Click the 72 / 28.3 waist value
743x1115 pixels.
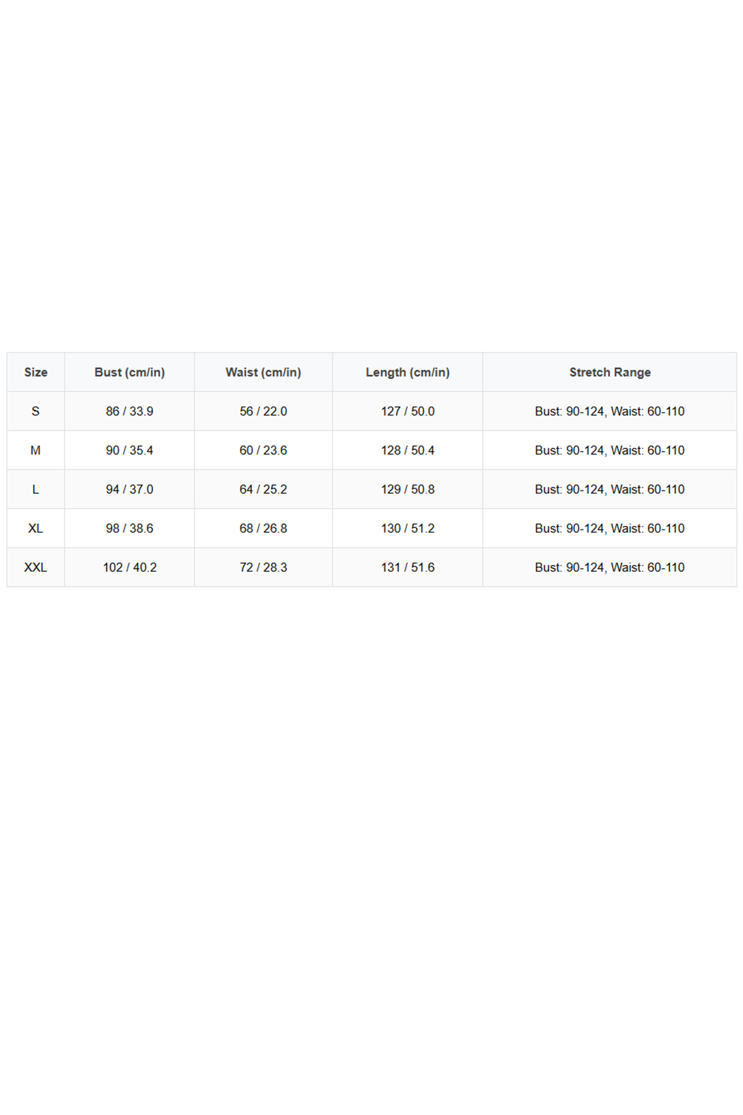click(264, 567)
